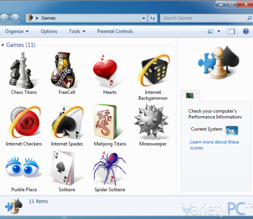The width and height of the screenshot is (253, 219).
Task: Open the Minesweeper mine icon
Action: [x=151, y=121]
